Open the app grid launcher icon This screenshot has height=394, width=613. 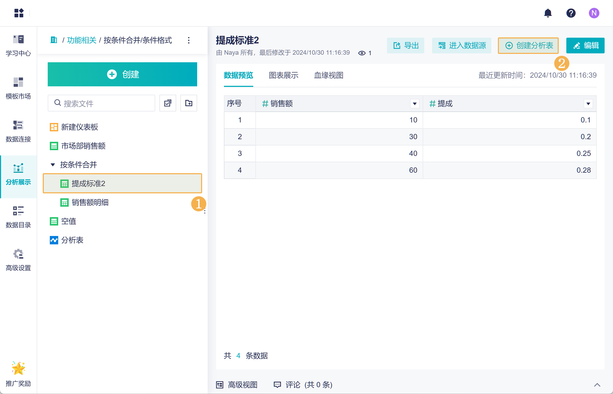(19, 13)
